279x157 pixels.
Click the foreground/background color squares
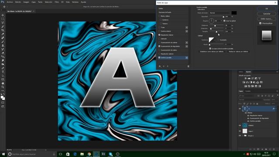click(x=3, y=98)
